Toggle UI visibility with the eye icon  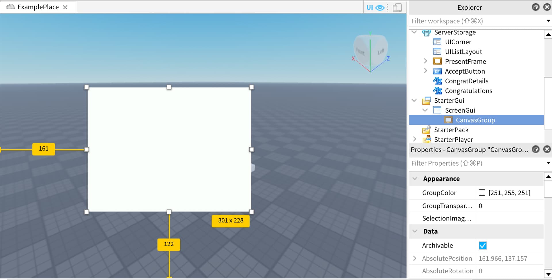379,8
